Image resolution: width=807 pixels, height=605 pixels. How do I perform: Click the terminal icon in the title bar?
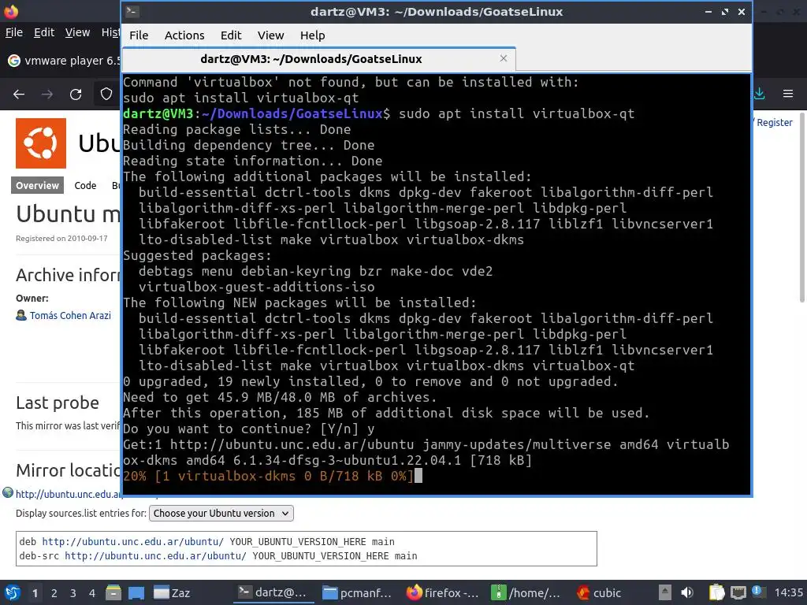tap(132, 11)
